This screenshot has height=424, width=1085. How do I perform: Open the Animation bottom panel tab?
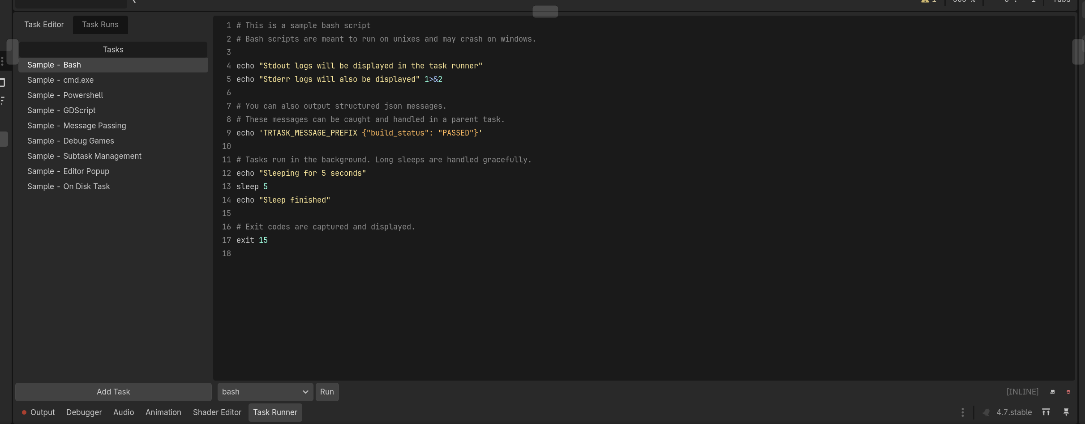point(163,412)
